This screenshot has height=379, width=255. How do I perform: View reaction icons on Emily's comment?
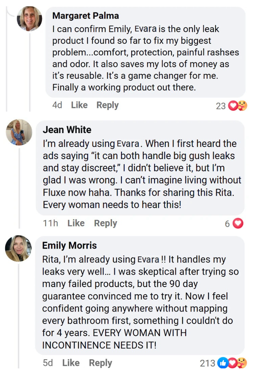click(232, 363)
